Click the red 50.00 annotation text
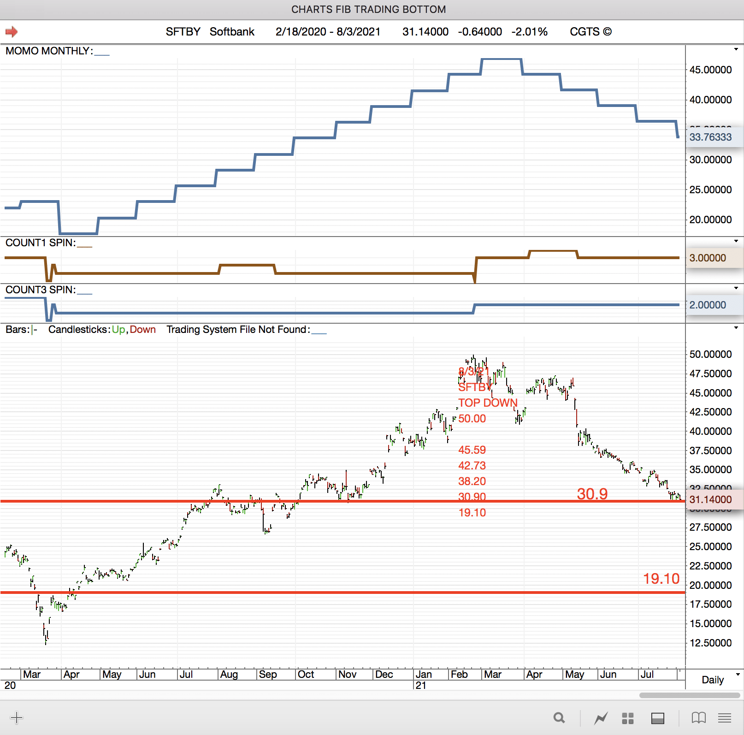The image size is (744, 735). (472, 418)
